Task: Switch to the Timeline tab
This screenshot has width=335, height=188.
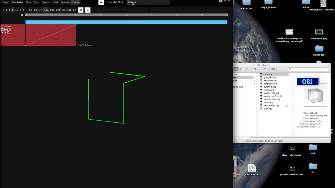Action: point(76,2)
